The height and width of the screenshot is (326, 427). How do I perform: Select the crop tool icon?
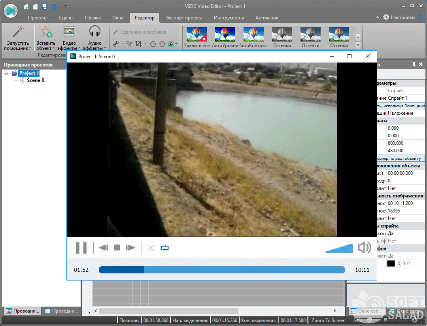pyautogui.click(x=138, y=44)
